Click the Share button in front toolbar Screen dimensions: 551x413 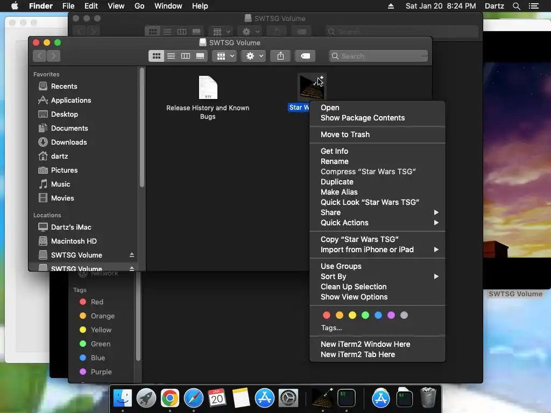point(280,56)
